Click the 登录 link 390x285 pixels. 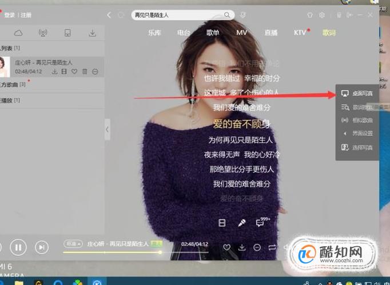[x=10, y=15]
